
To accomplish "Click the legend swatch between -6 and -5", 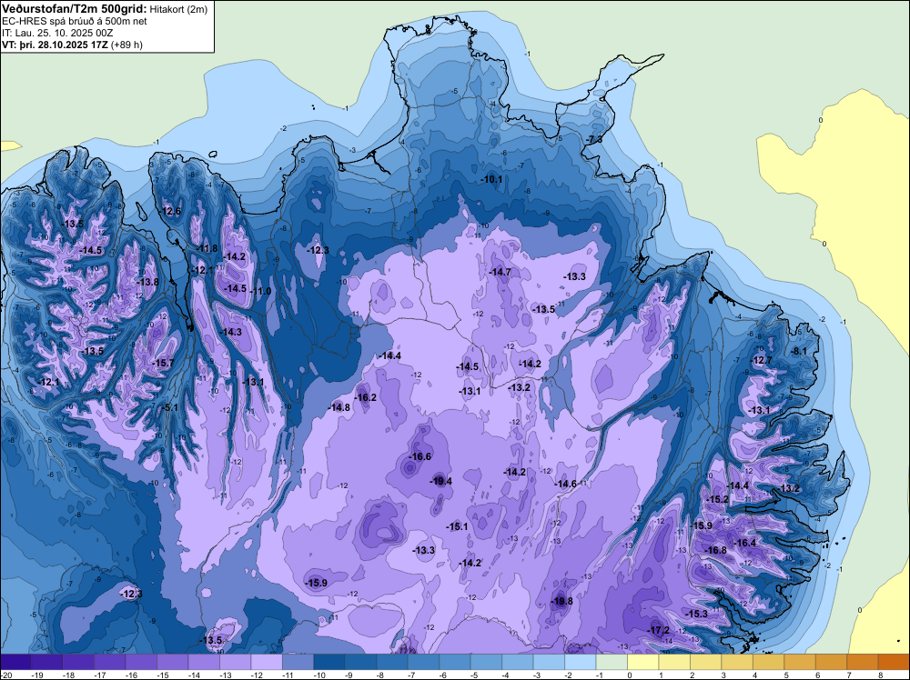I will click(x=455, y=662).
